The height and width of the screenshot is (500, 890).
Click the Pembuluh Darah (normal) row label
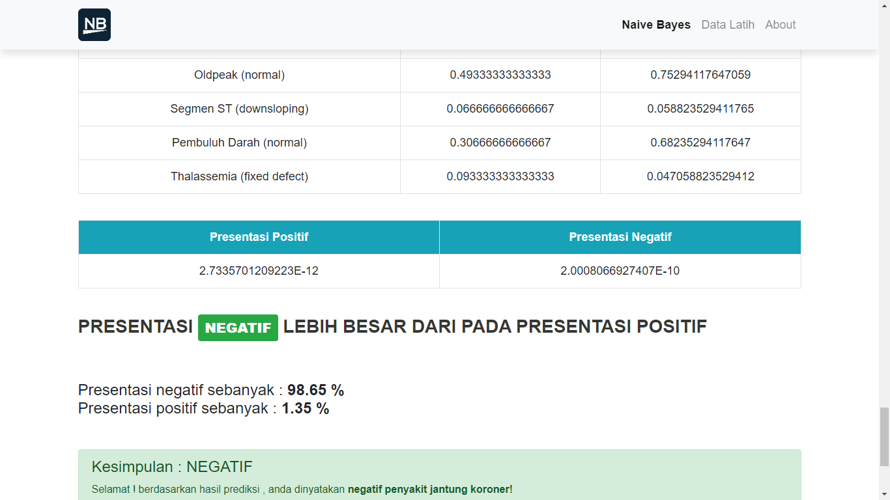point(239,143)
